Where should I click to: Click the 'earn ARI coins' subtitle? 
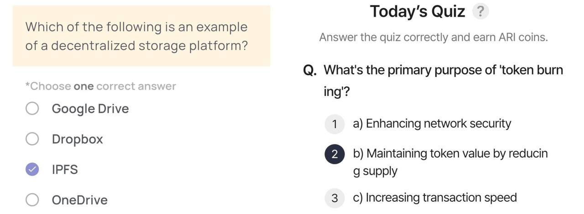pyautogui.click(x=433, y=37)
